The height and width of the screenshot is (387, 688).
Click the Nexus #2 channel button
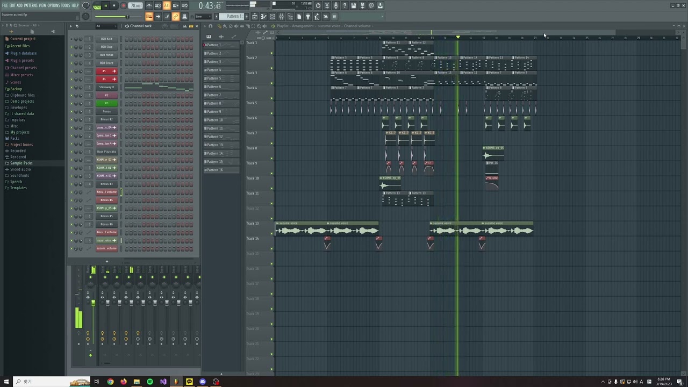106,119
